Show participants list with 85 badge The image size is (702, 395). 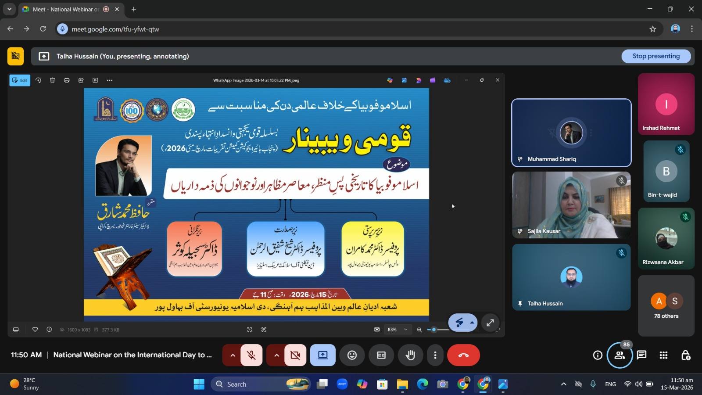[620, 355]
